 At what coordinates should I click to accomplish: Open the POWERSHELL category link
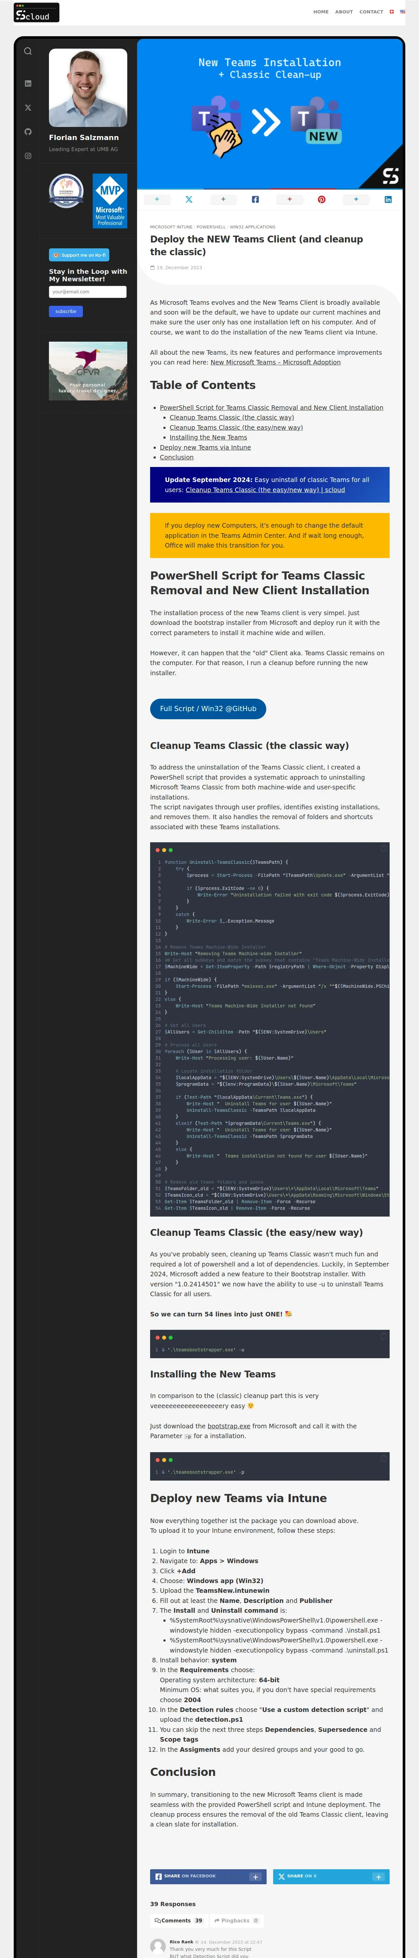click(211, 227)
